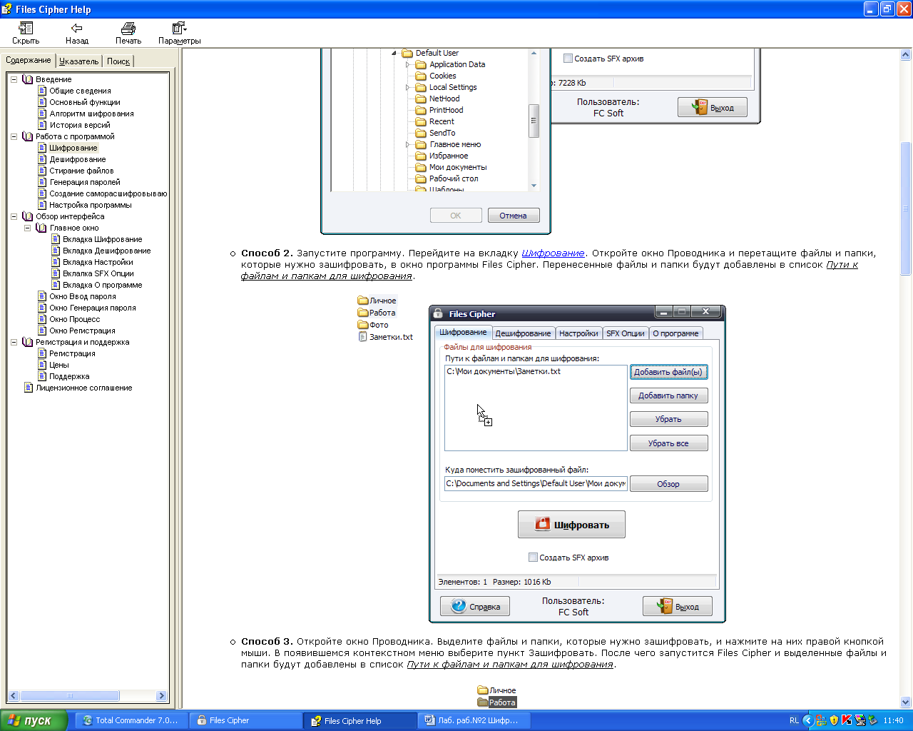Click the Скрыть (Hide) toolbar icon
913x731 pixels.
click(26, 29)
